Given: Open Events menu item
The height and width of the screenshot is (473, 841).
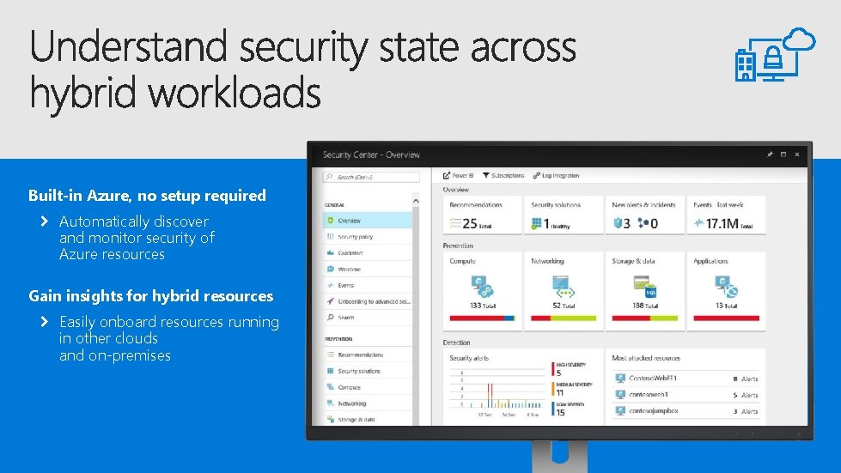Looking at the screenshot, I should tap(368, 285).
